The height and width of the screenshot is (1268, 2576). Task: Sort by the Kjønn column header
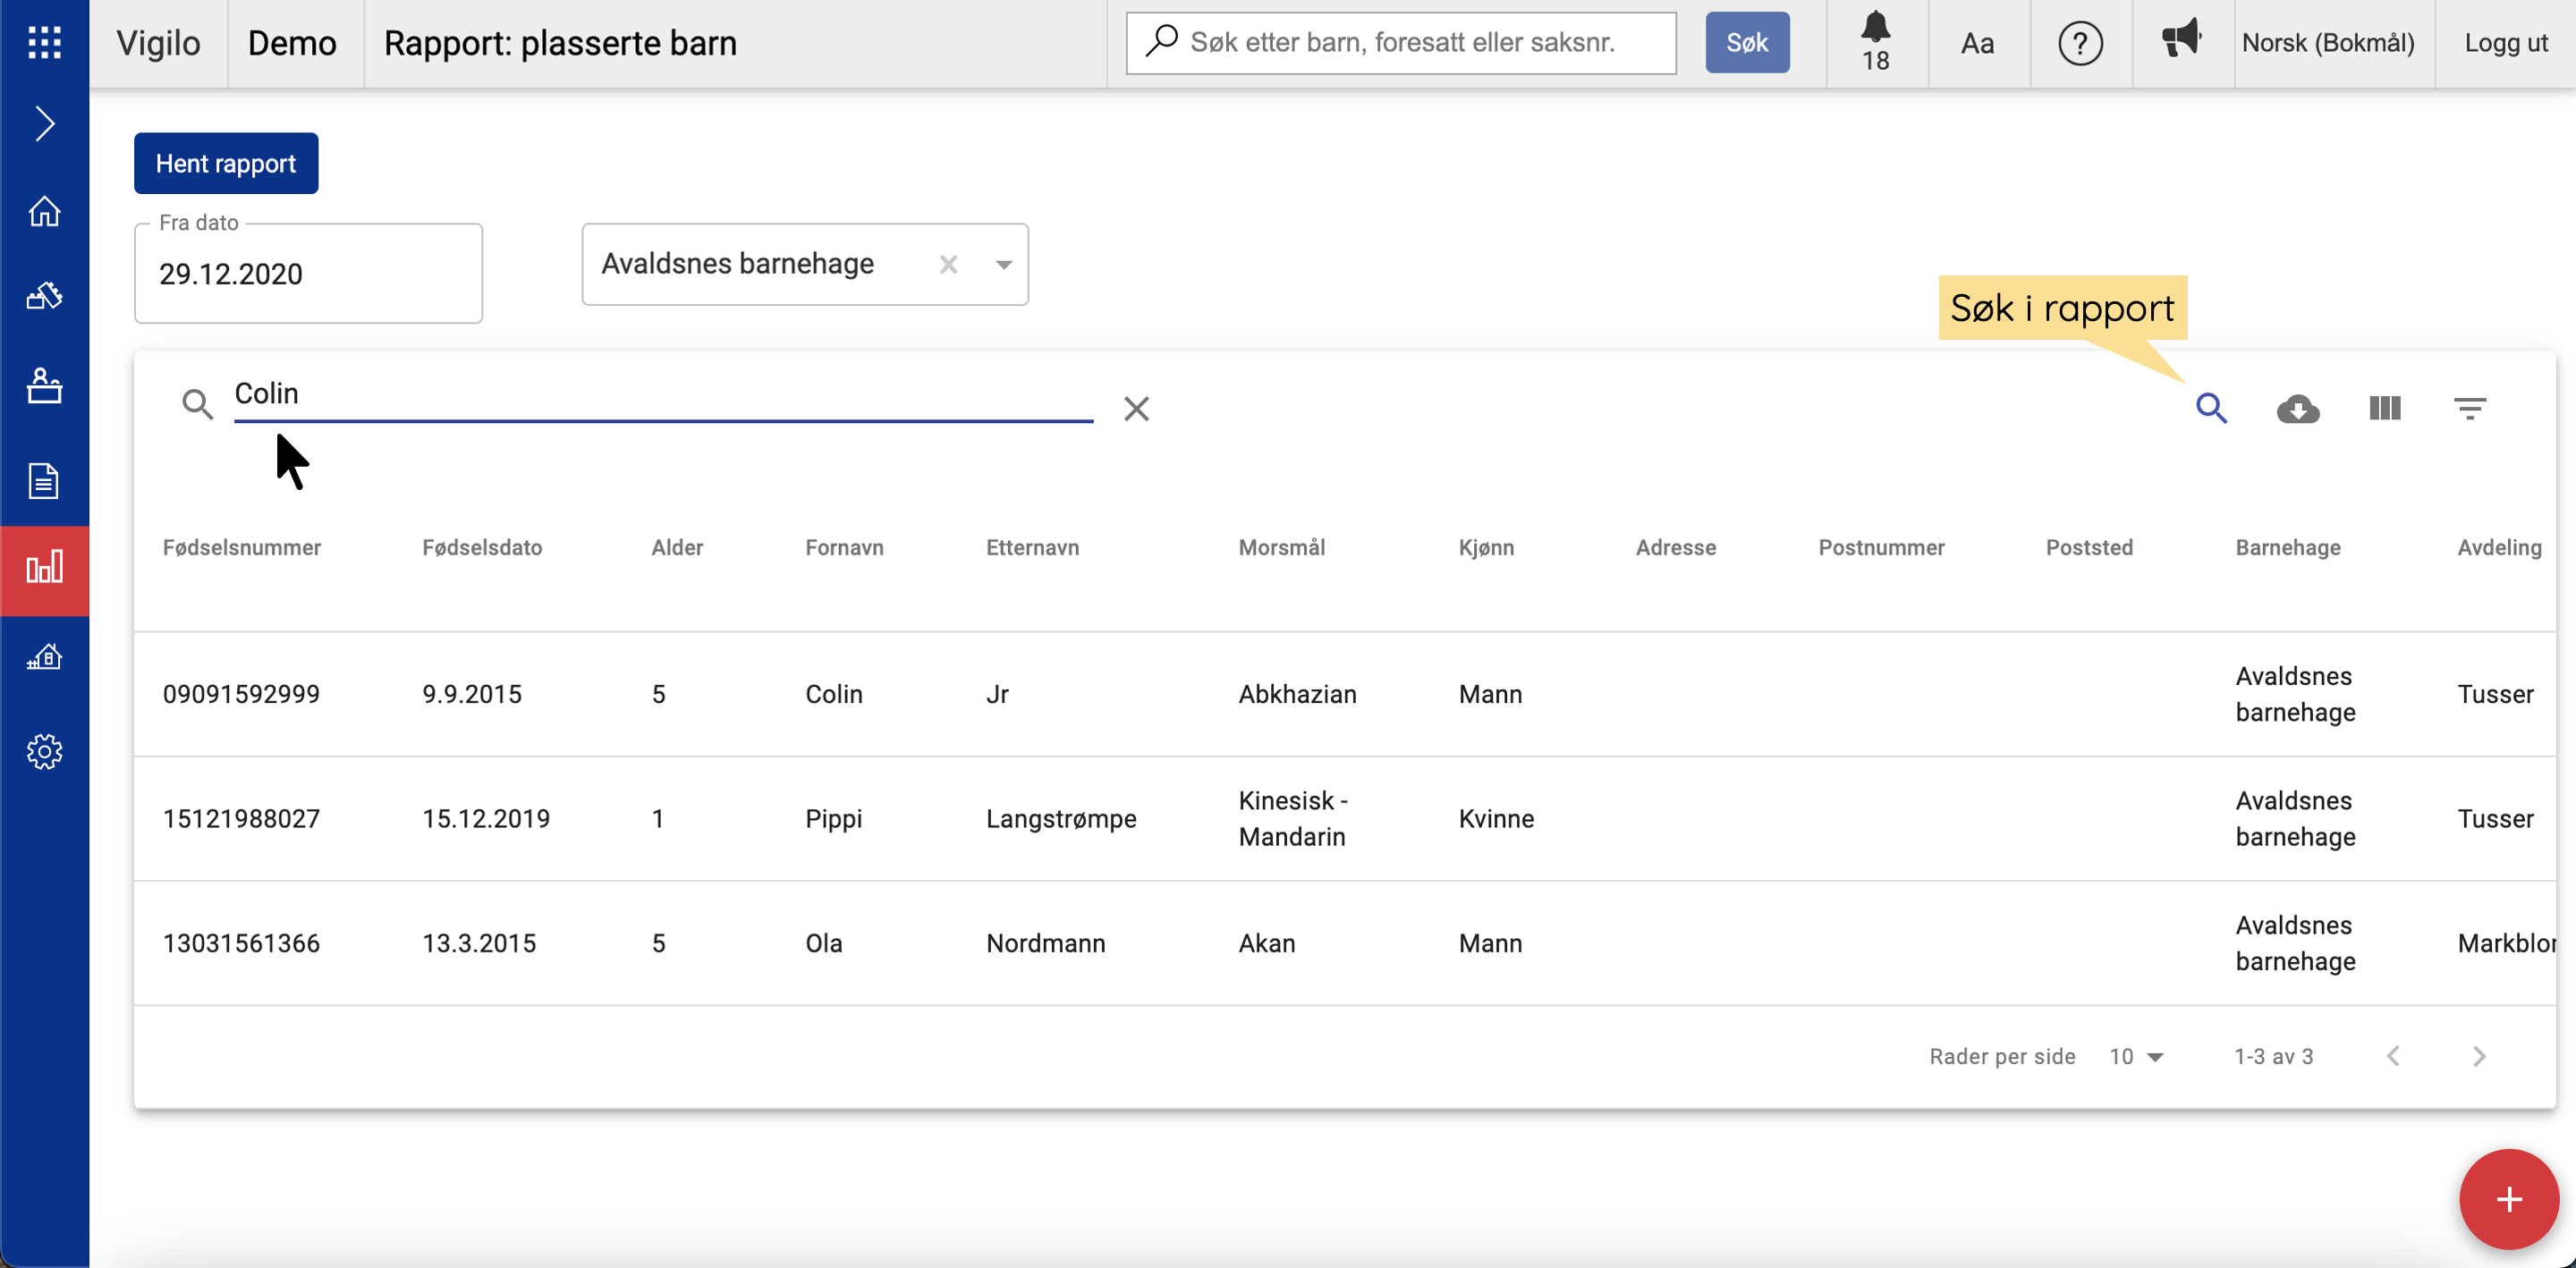[x=1486, y=547]
